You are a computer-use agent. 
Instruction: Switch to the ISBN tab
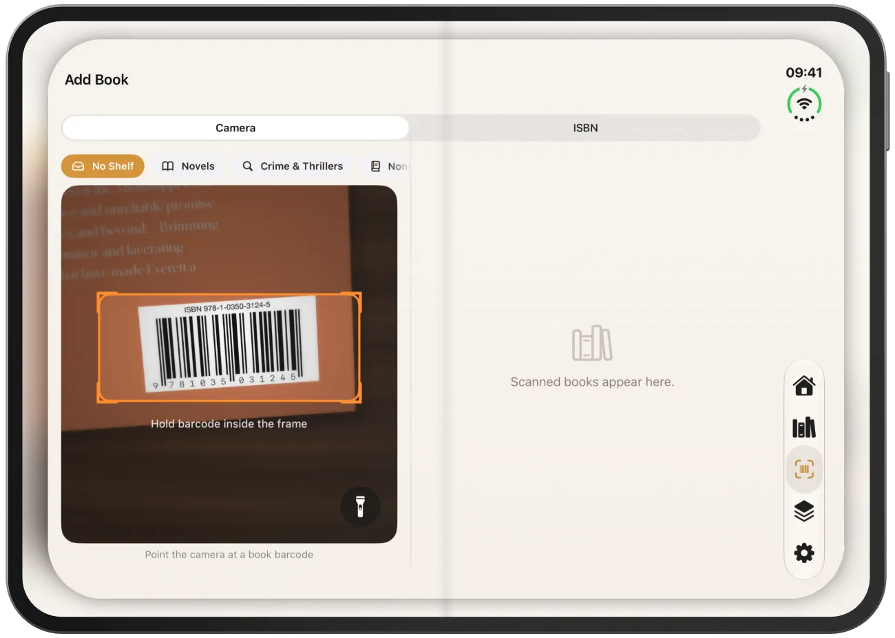[585, 128]
